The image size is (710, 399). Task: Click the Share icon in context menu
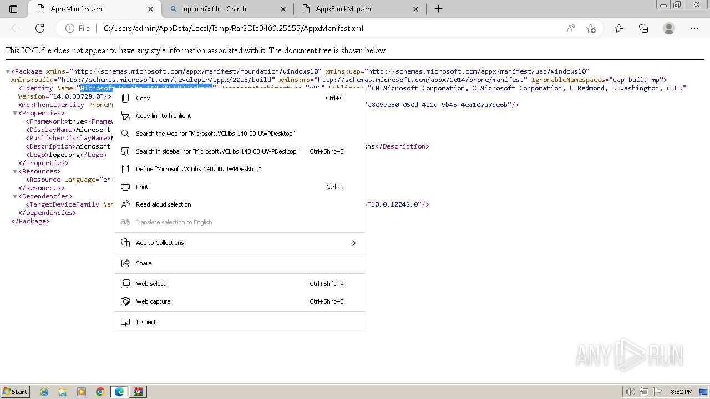(x=125, y=263)
